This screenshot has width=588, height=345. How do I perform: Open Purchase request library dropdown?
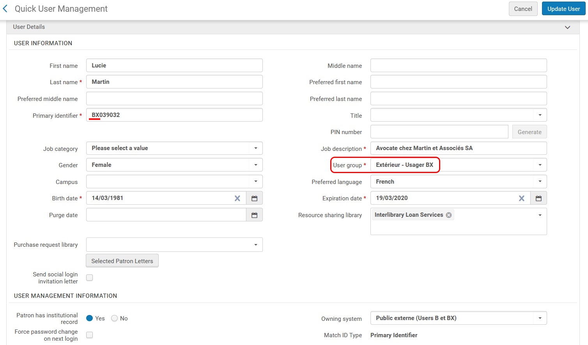[x=174, y=245]
